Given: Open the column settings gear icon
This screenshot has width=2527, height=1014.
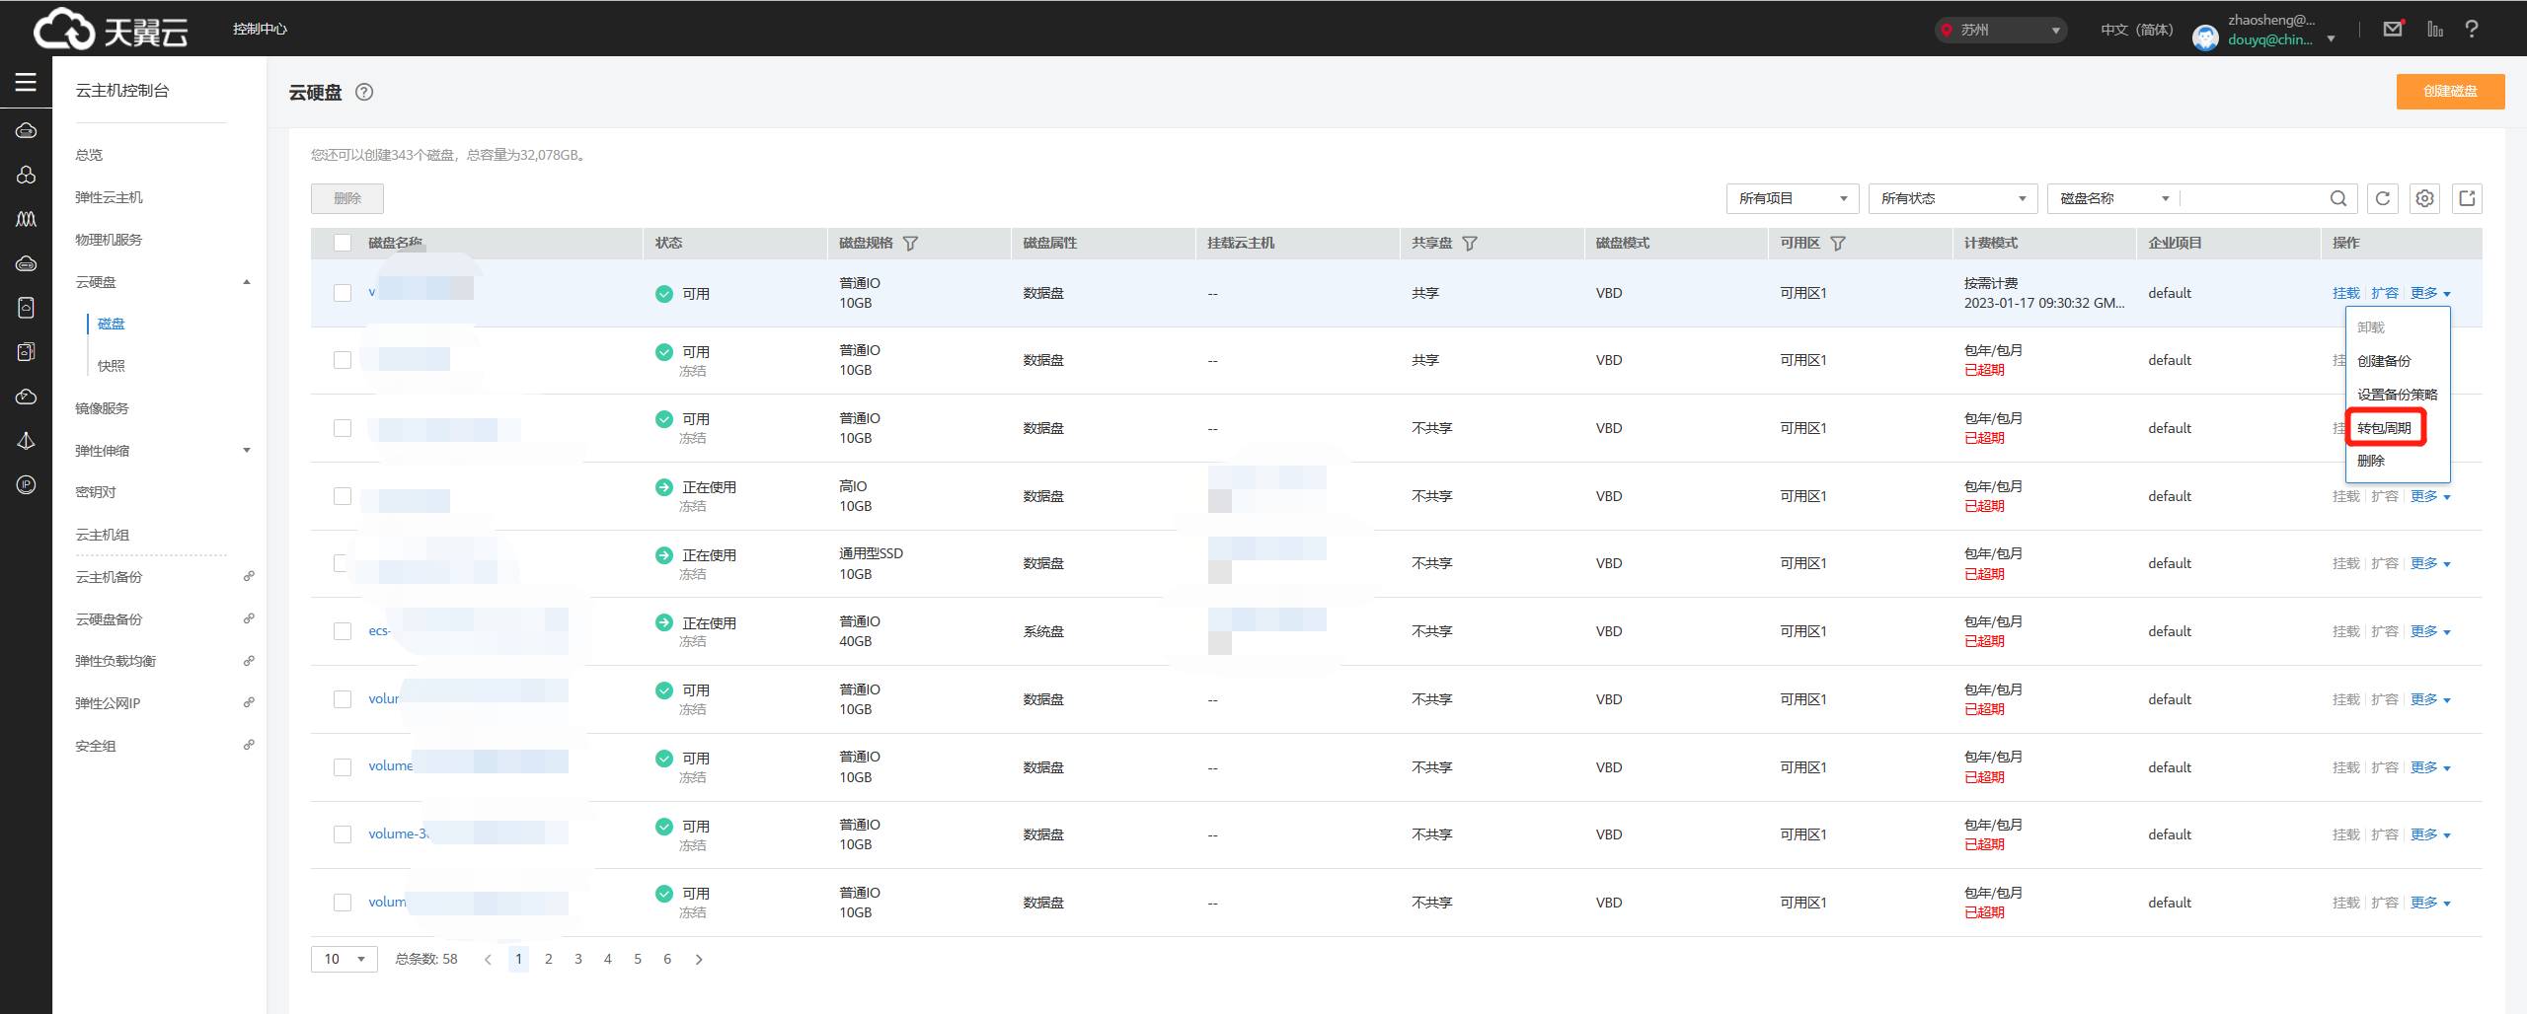Looking at the screenshot, I should [2424, 198].
